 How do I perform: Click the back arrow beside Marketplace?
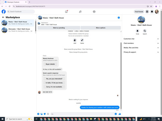click(3, 17)
